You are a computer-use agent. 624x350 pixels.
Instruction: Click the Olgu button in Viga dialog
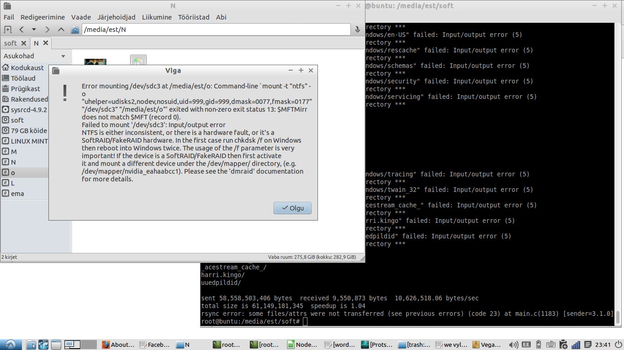click(292, 208)
